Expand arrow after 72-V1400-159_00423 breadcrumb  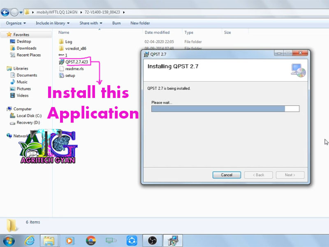(x=124, y=12)
